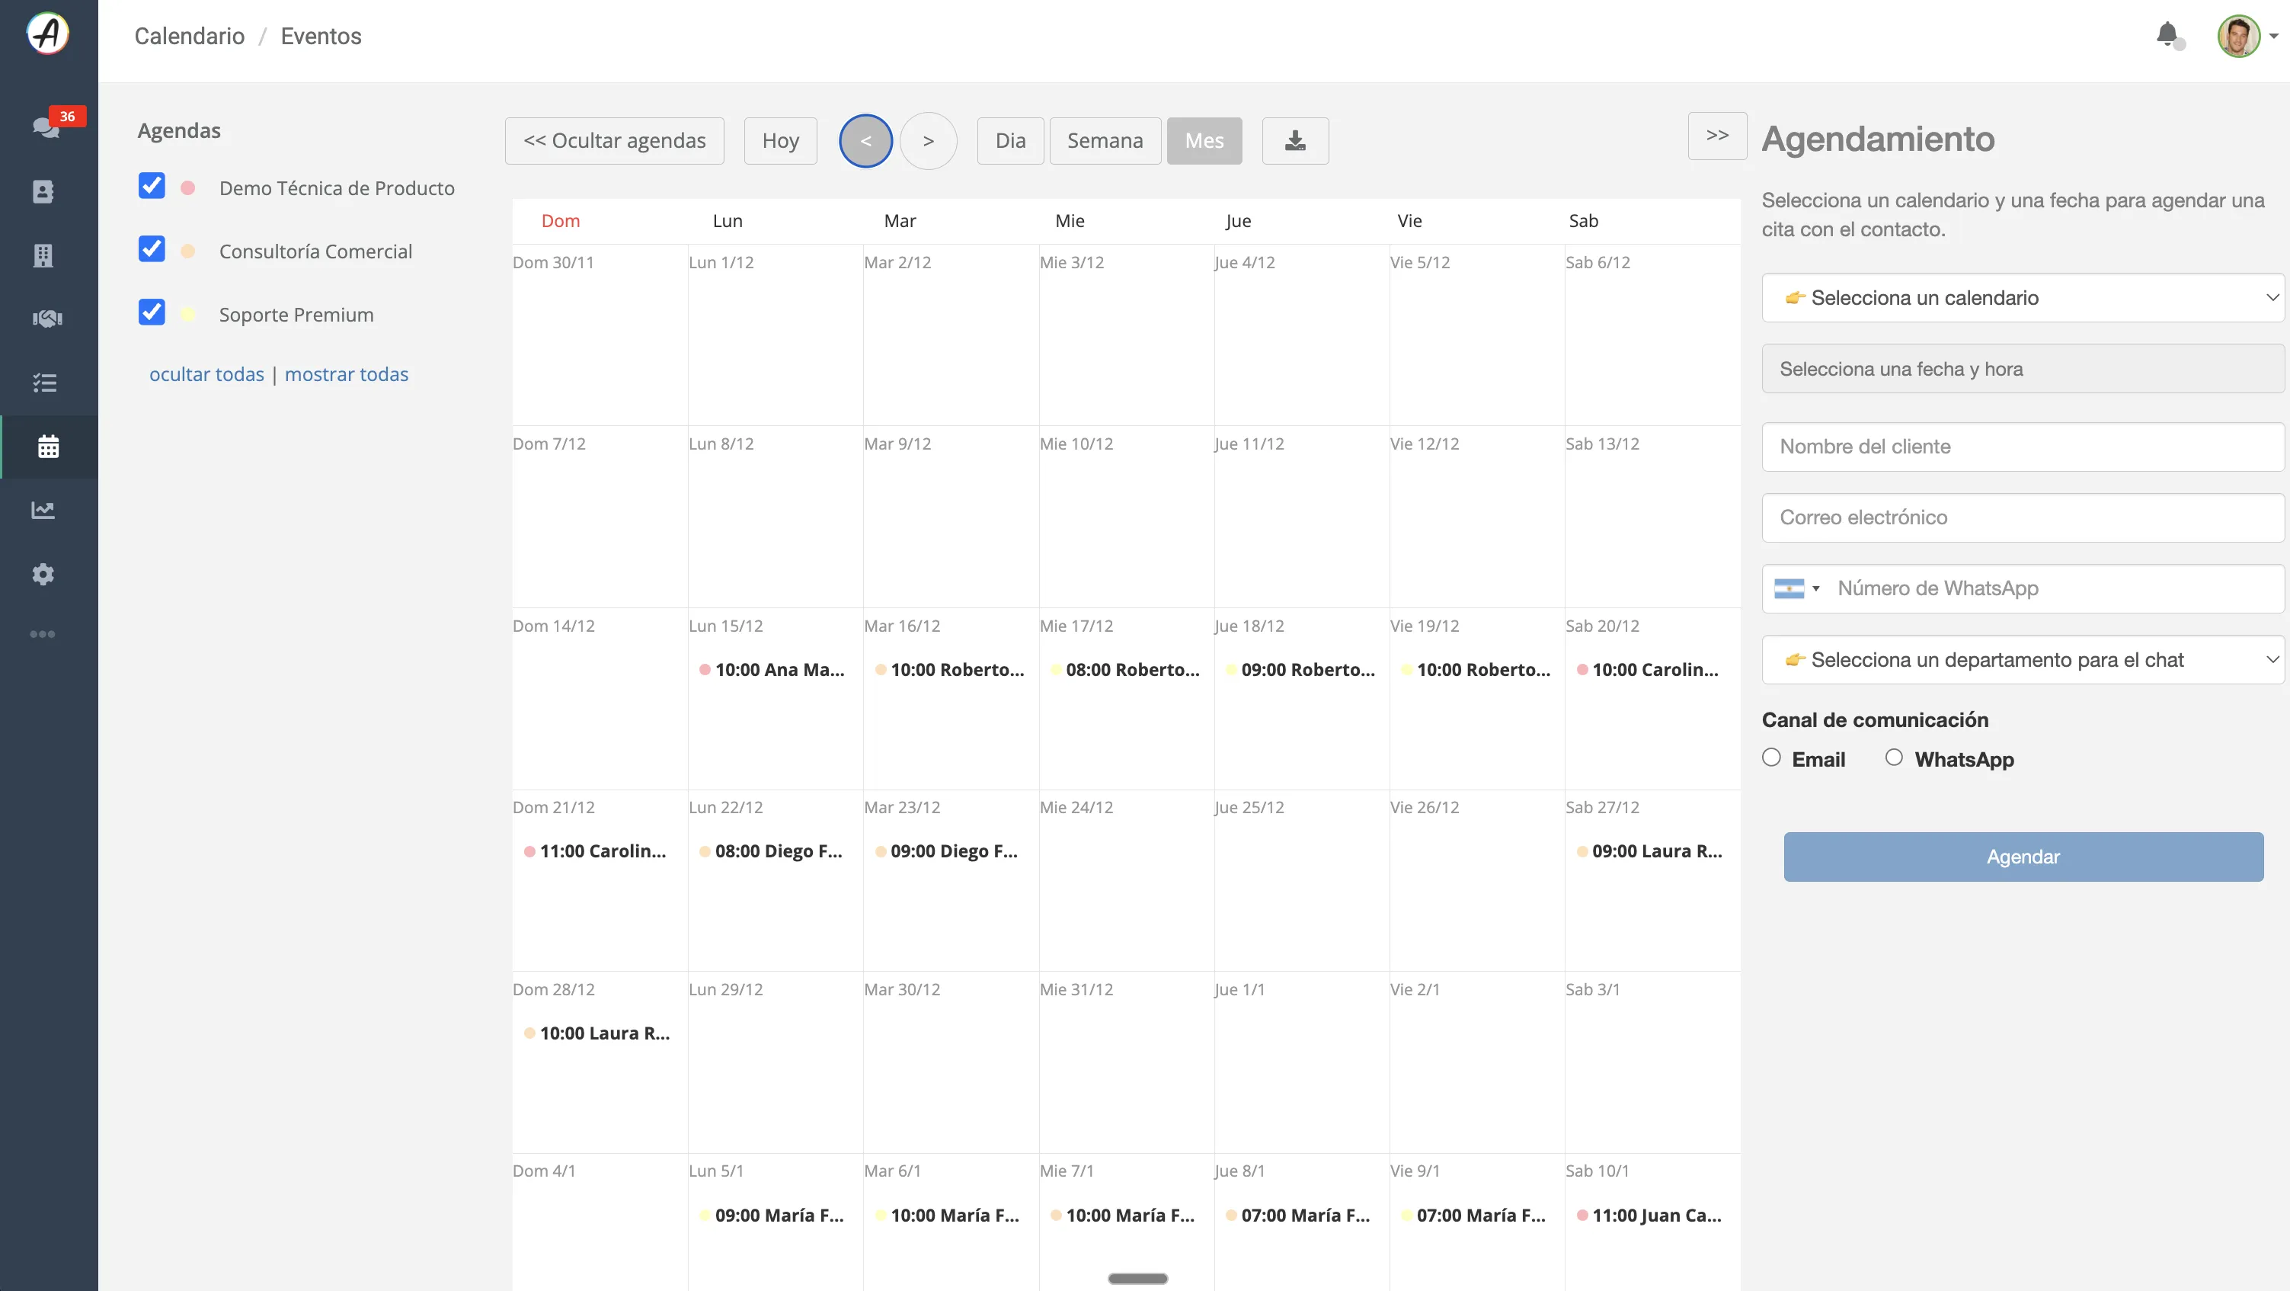Open the 11:00 Juan Ca... event on Sab 10/1
Viewport: 2290px width, 1291px height.
point(1649,1216)
